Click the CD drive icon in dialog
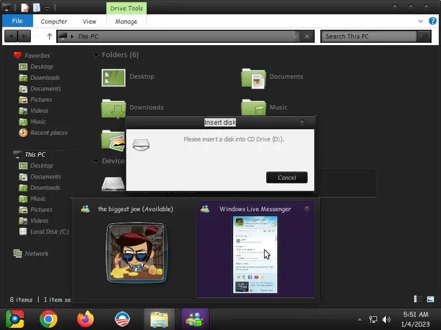 pos(141,145)
